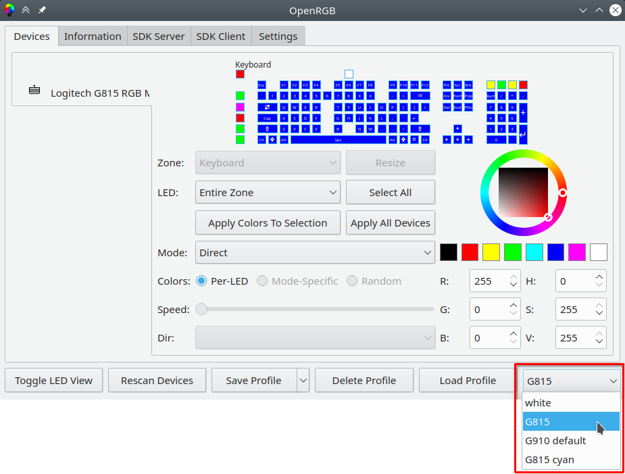Select the right arrow key LED
This screenshot has height=474, width=625.
[469, 140]
